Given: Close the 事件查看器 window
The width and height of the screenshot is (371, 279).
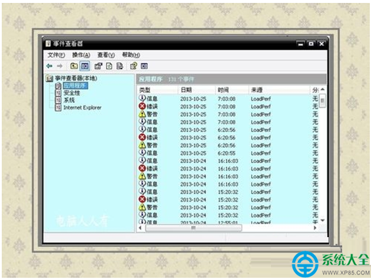Looking at the screenshot, I should 322,44.
